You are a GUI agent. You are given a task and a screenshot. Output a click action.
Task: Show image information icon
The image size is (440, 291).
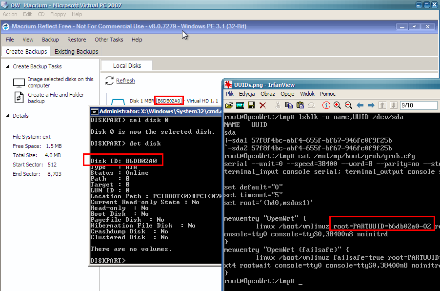(326, 105)
